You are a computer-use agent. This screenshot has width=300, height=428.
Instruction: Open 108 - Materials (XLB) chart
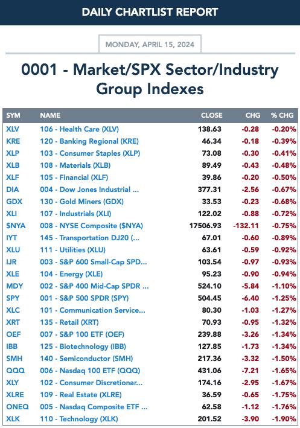(x=75, y=165)
